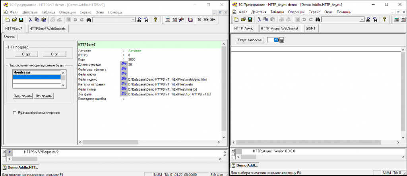Select the Сервер tab

(10, 36)
